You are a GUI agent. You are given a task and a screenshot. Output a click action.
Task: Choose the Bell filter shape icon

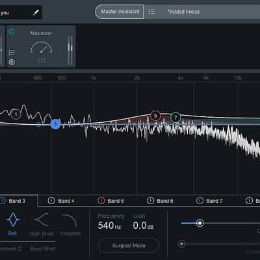[13, 220]
